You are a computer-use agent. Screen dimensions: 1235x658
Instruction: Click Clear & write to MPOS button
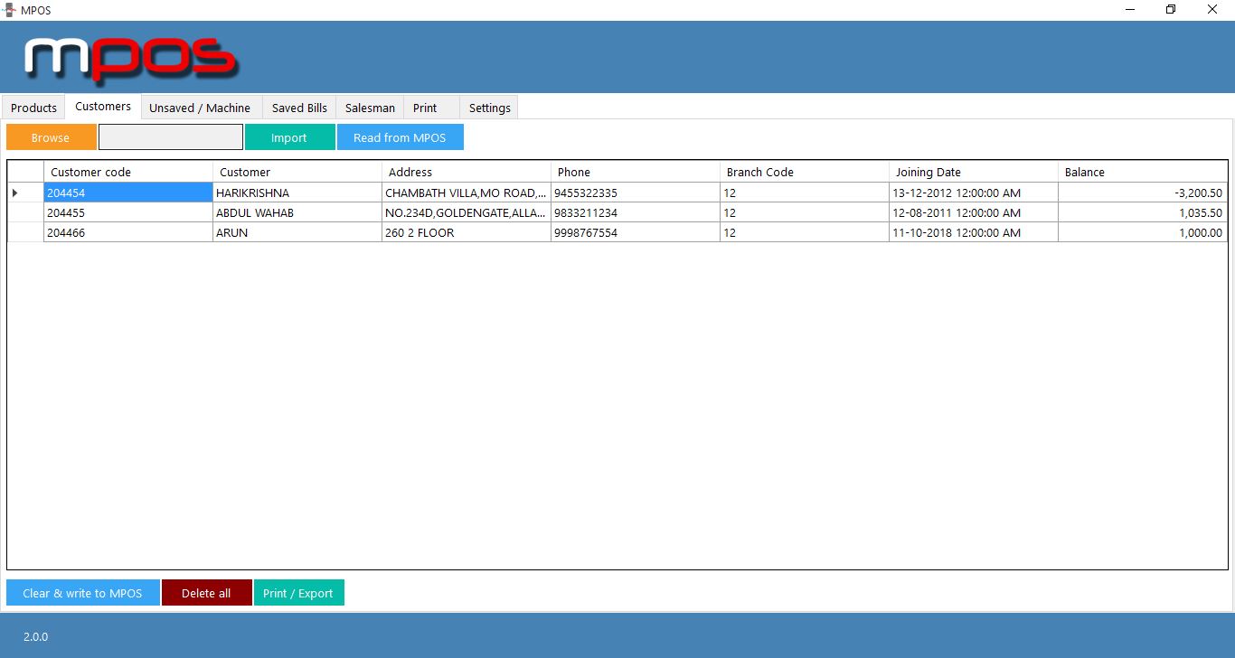tap(82, 593)
